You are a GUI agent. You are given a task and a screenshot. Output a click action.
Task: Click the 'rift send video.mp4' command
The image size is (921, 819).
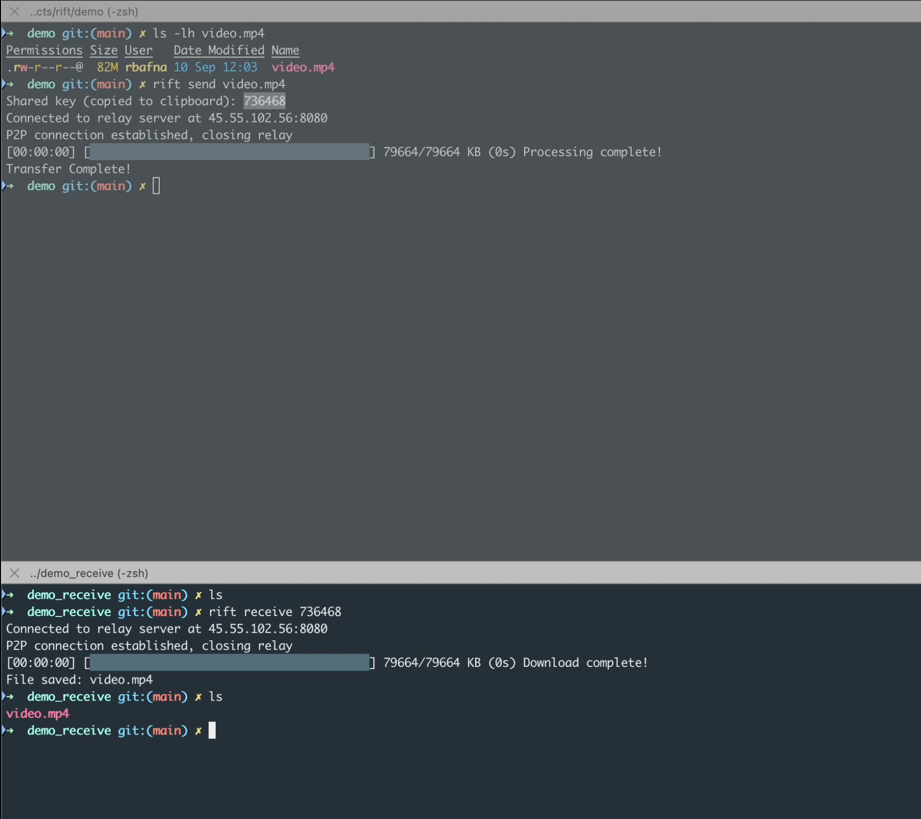[x=219, y=84]
